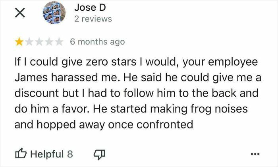Click the line "If I could give zero stars"
The width and height of the screenshot is (278, 167).
coord(136,62)
